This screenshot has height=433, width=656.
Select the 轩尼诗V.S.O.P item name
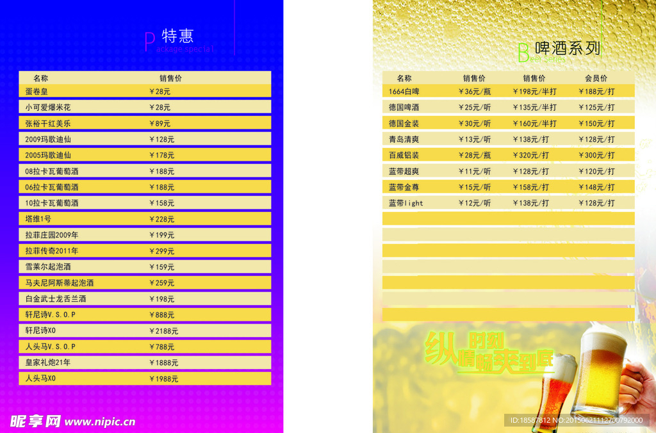(50, 315)
